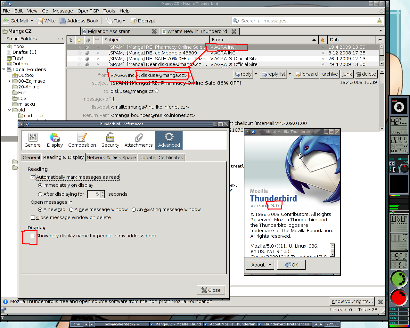This screenshot has width=410, height=328.
Task: Switch to the Network & Disk Space tab
Action: (x=111, y=158)
